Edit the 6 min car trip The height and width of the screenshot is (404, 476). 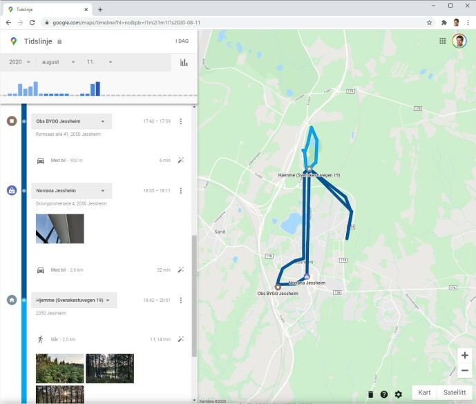181,160
